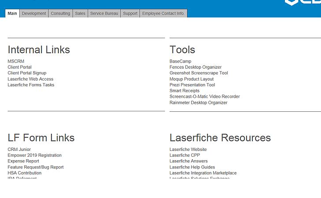Open Empower 2019 Registration form
Screen dimensions: 321x198
tap(34, 155)
